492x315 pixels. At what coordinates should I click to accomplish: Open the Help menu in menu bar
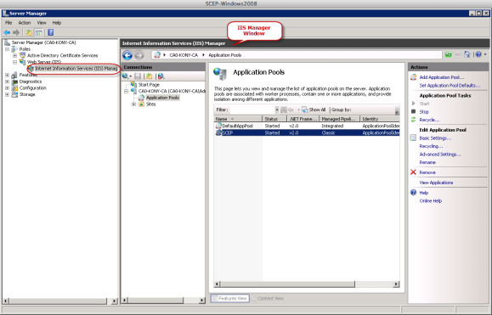(x=57, y=23)
